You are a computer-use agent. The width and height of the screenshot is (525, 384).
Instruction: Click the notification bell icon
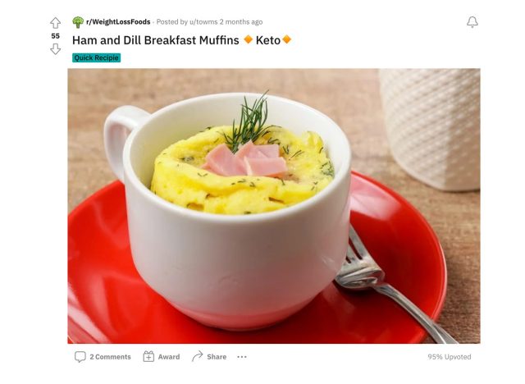point(472,22)
